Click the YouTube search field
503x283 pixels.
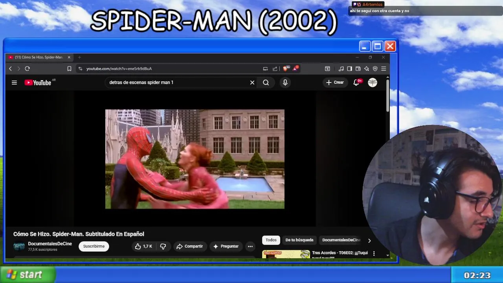[x=177, y=83]
